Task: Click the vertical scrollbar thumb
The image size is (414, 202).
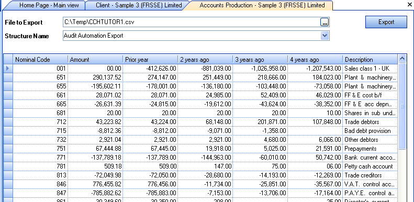Action: pos(402,106)
